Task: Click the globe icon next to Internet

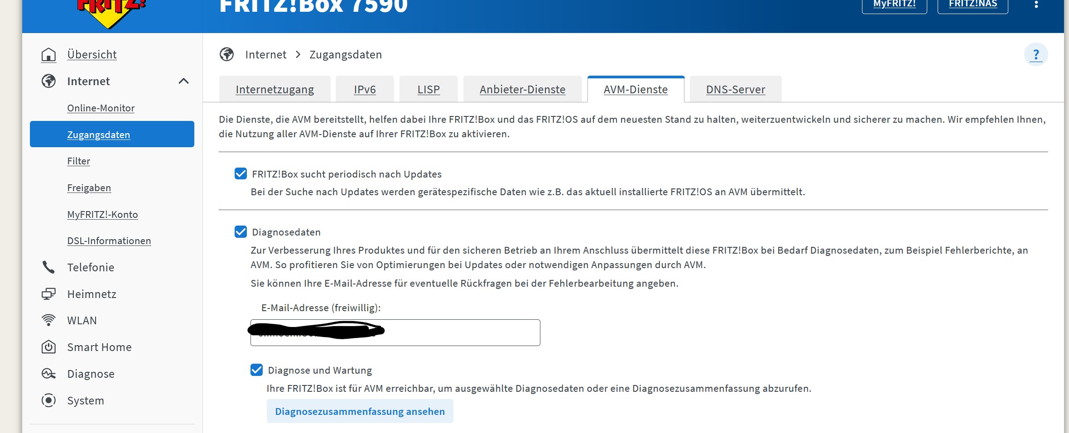Action: click(48, 81)
